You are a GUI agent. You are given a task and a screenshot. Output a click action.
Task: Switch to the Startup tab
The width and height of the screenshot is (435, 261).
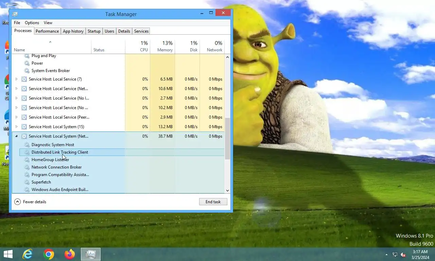click(94, 31)
